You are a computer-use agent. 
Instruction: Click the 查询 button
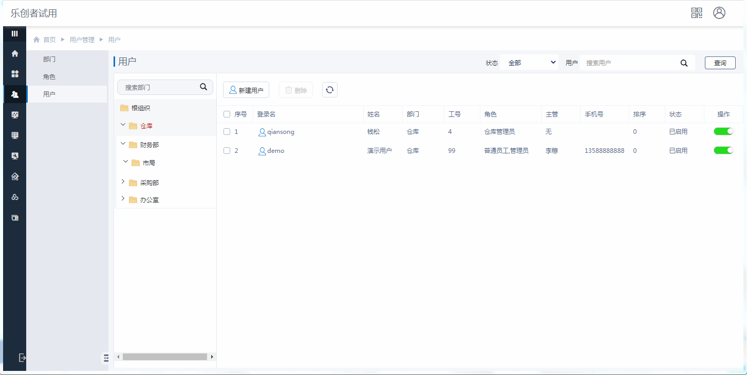[720, 63]
